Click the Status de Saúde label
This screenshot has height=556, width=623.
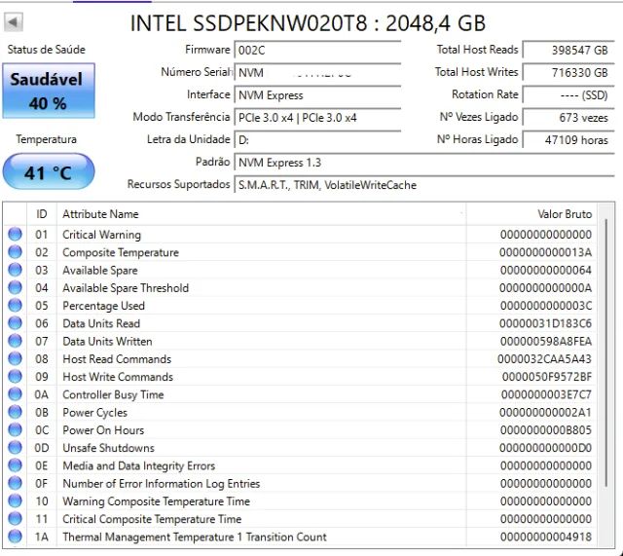46,50
